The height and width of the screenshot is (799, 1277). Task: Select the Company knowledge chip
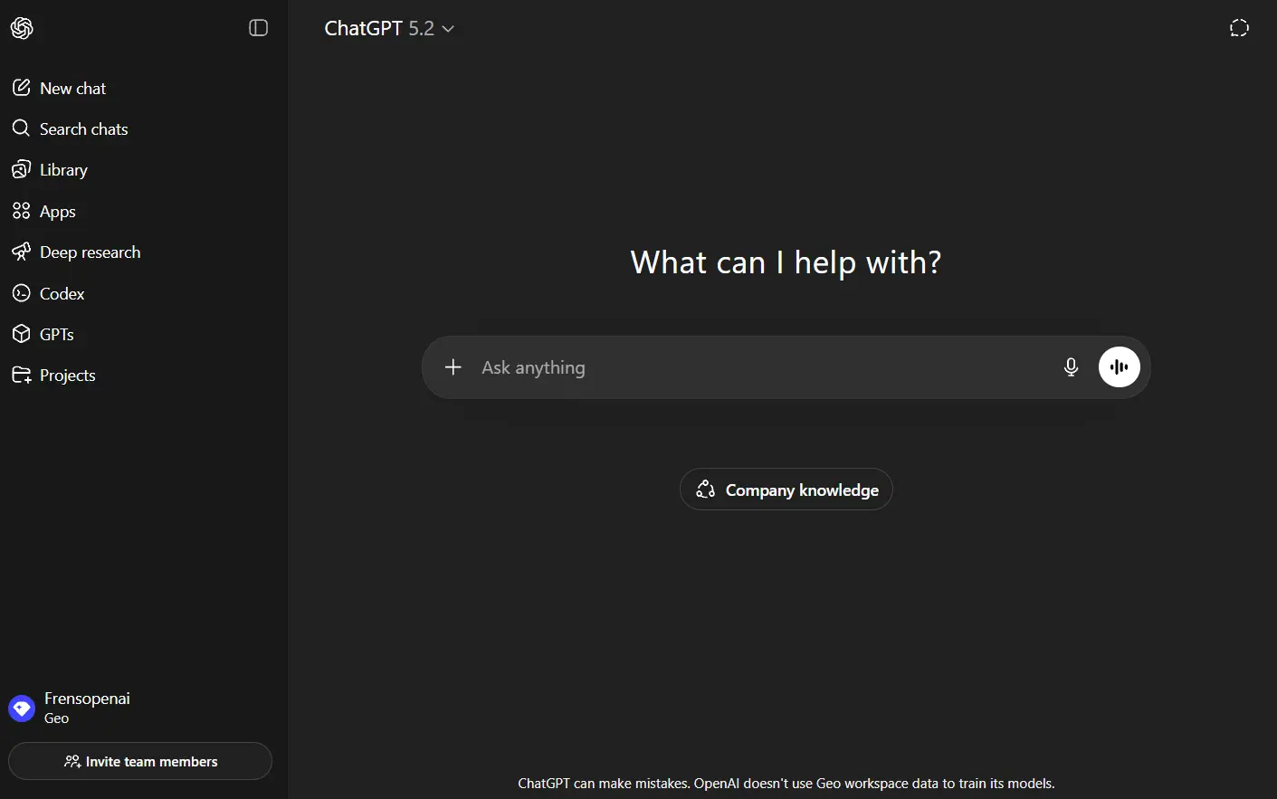(786, 490)
